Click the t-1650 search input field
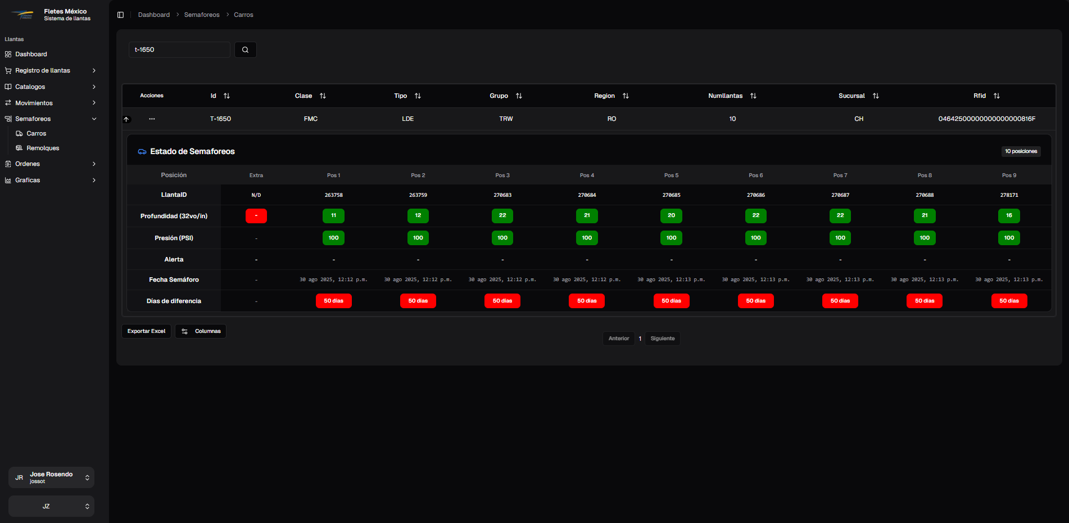 pos(179,49)
